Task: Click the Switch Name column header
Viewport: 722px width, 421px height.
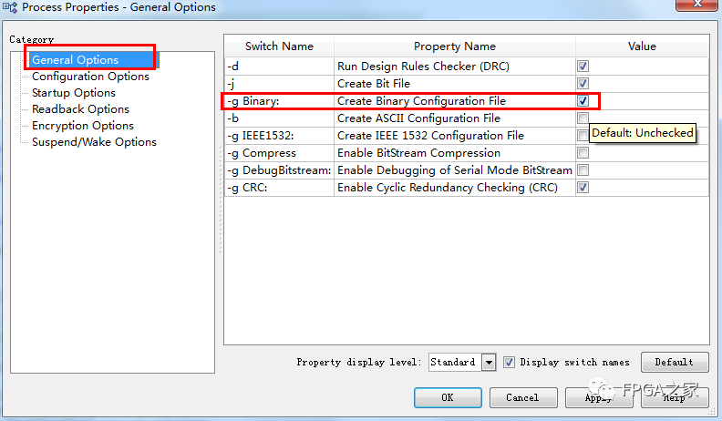Action: (x=279, y=46)
